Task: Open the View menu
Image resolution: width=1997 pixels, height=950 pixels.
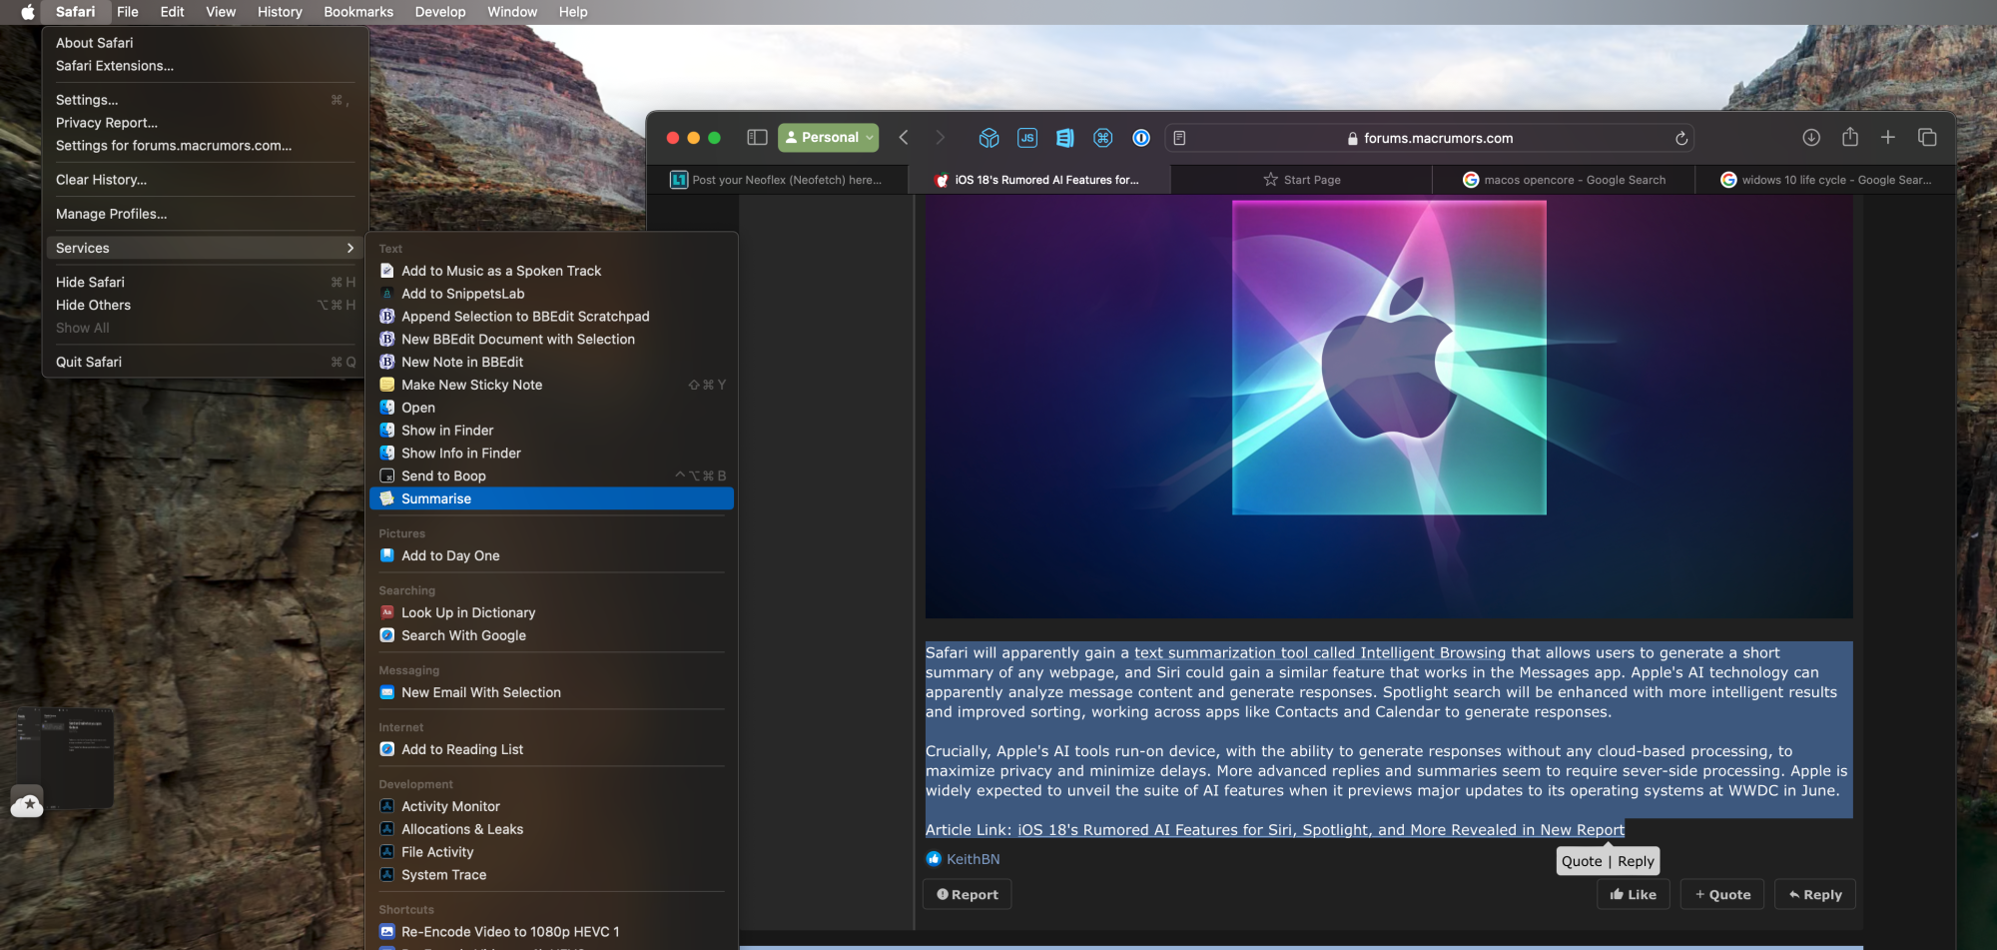Action: 221,12
